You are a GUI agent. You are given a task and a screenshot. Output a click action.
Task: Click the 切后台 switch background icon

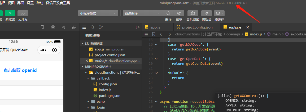coord(207,13)
